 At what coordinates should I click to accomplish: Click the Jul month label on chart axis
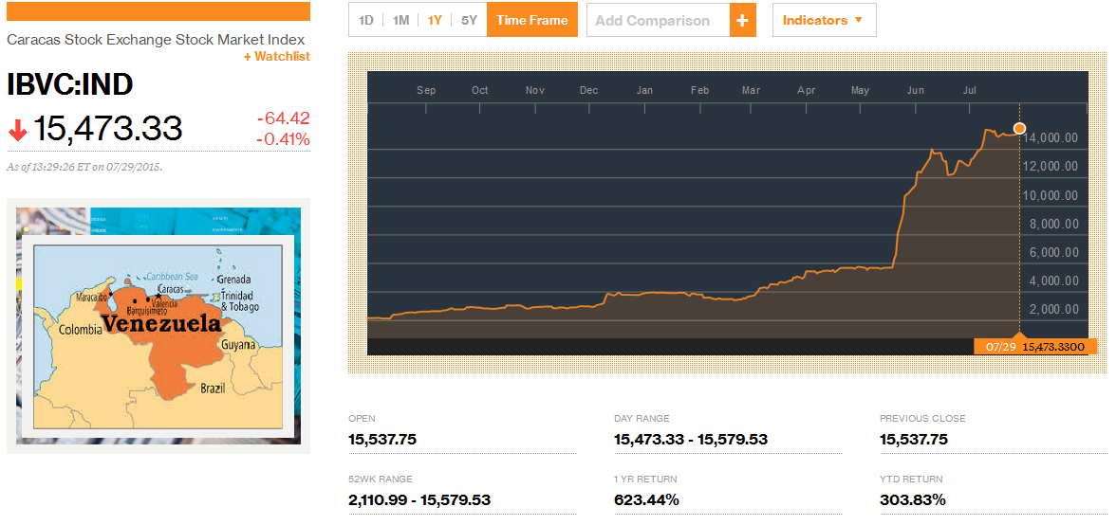tap(970, 90)
